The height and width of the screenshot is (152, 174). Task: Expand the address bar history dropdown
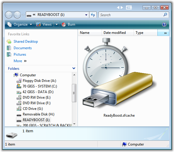coord(86,15)
